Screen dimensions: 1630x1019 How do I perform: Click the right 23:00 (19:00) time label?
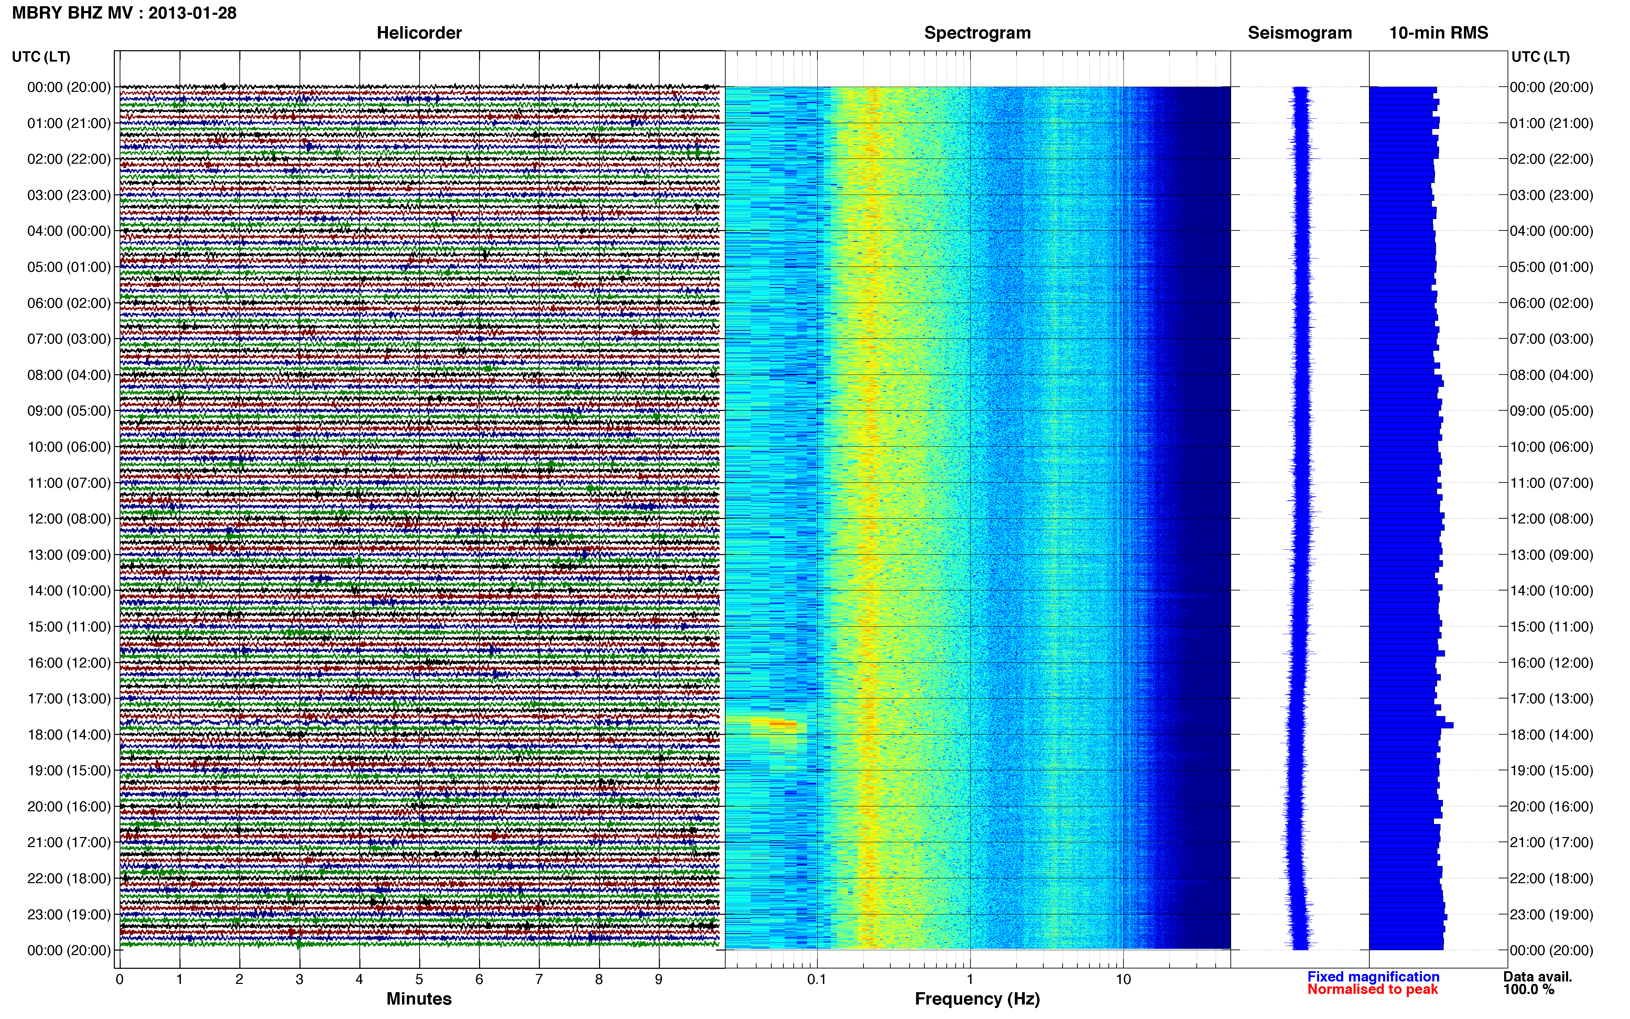[x=1551, y=914]
